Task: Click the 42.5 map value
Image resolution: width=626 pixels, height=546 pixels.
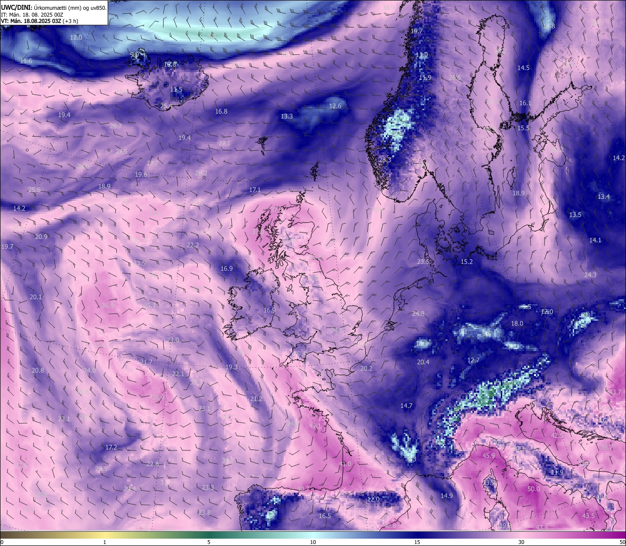Action: pyautogui.click(x=557, y=436)
